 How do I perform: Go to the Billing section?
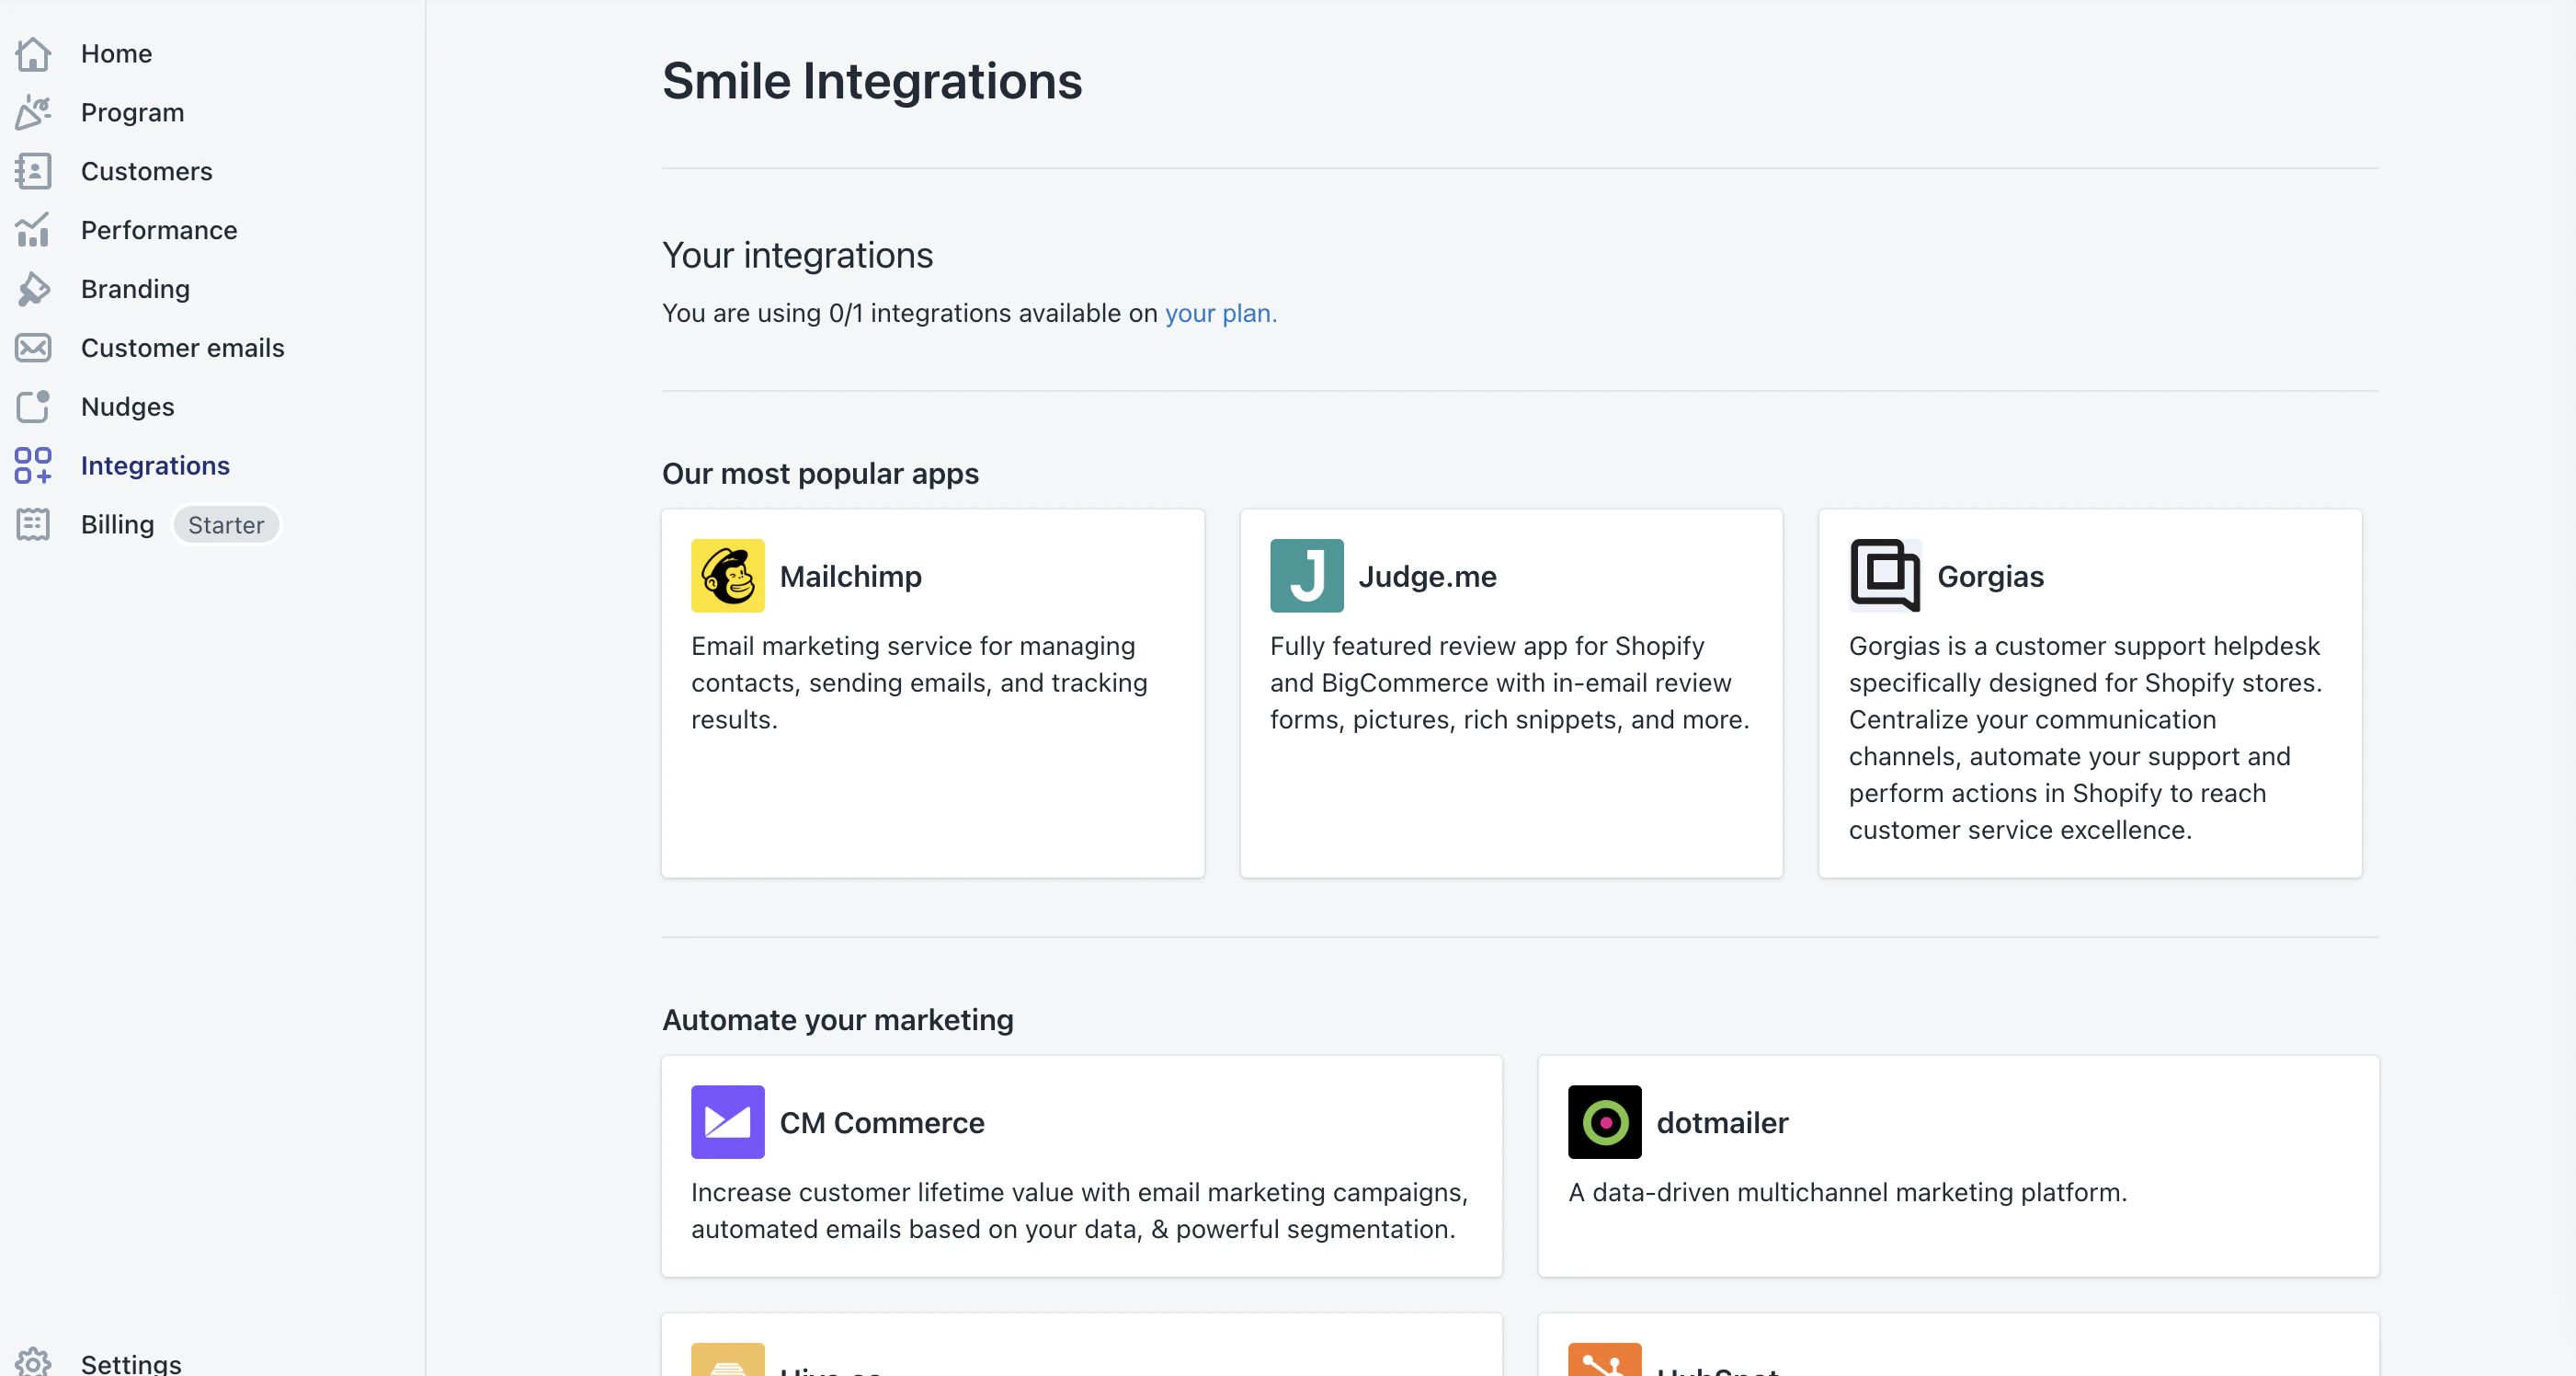(117, 524)
